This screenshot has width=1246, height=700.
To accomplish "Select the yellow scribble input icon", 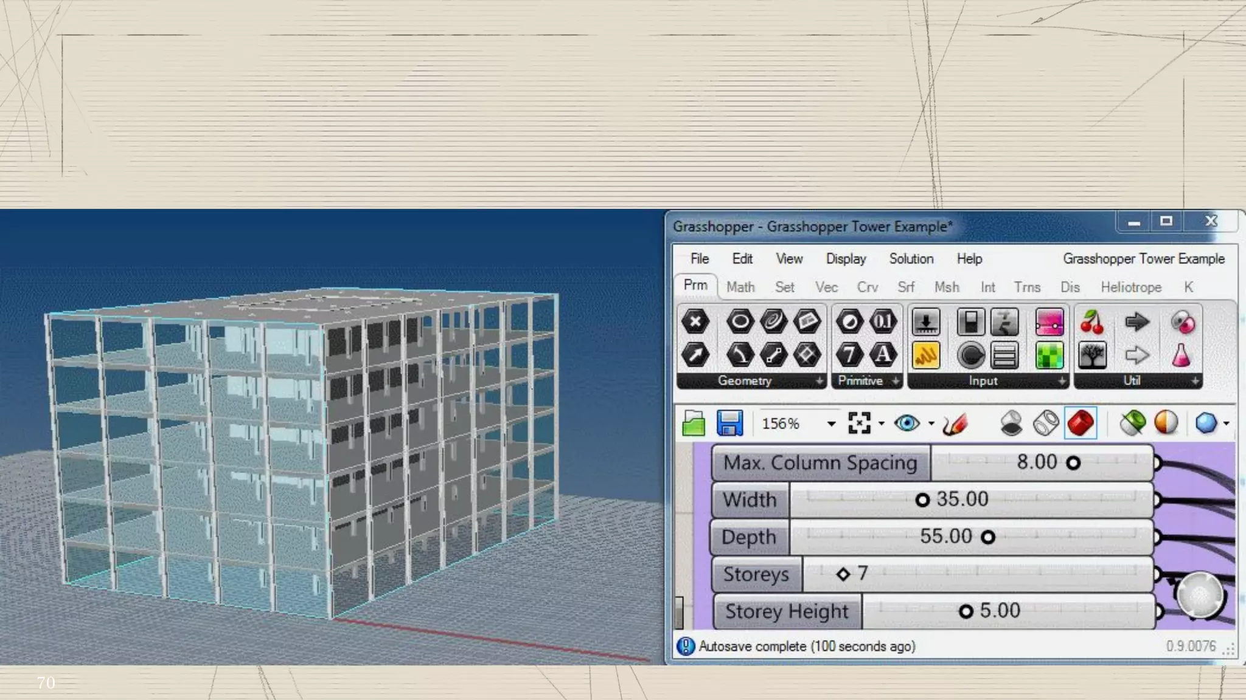I will (925, 355).
